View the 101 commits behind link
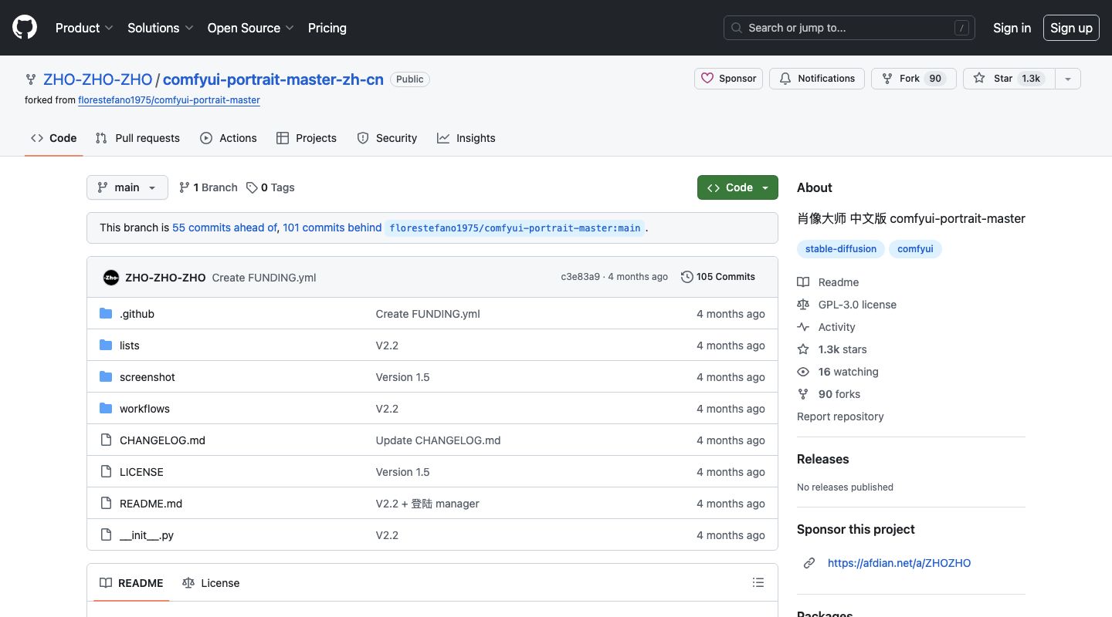This screenshot has height=617, width=1112. point(332,228)
